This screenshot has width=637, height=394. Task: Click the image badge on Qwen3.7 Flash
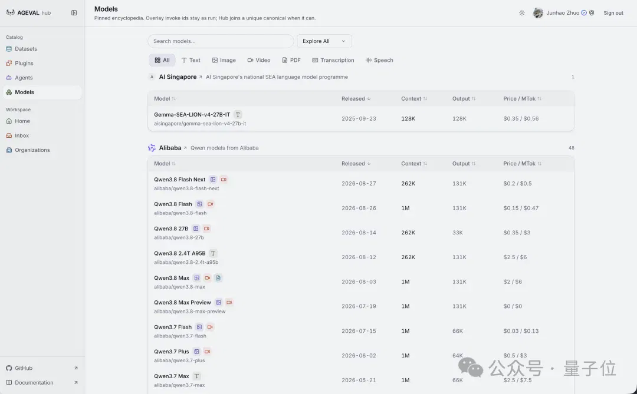199,327
